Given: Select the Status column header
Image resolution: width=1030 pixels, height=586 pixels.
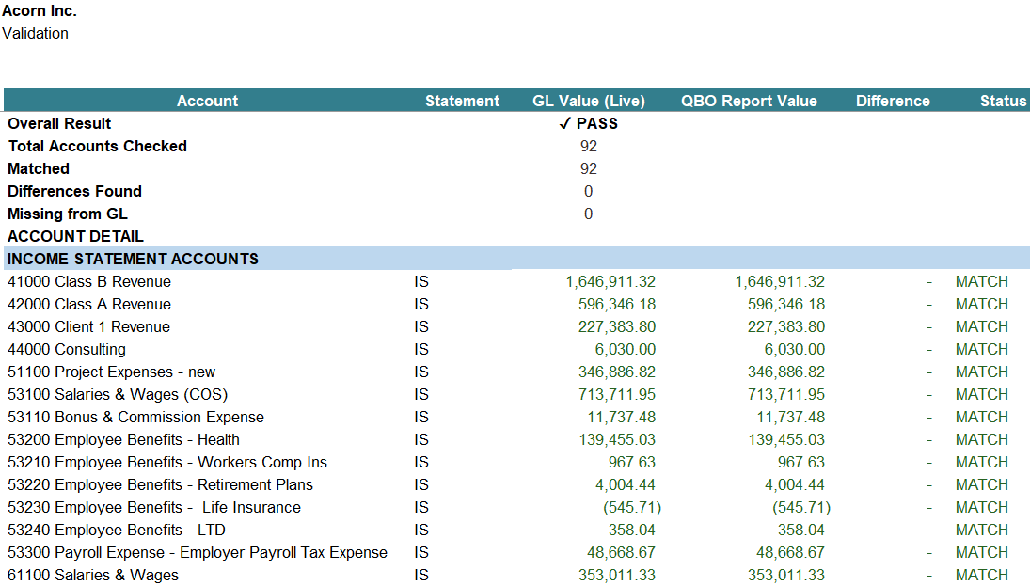Looking at the screenshot, I should (x=1002, y=101).
